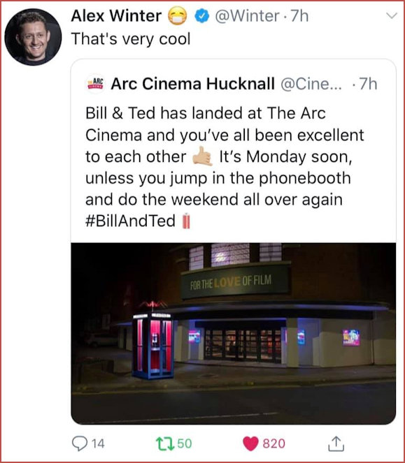Click the quoted tweet's 7h timestamp
The image size is (405, 463).
369,84
